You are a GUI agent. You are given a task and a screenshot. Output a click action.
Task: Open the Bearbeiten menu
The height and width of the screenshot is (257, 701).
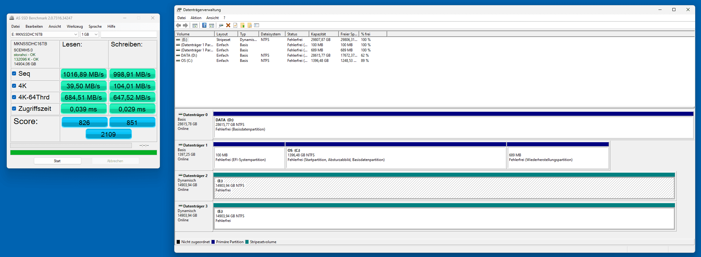click(x=34, y=26)
